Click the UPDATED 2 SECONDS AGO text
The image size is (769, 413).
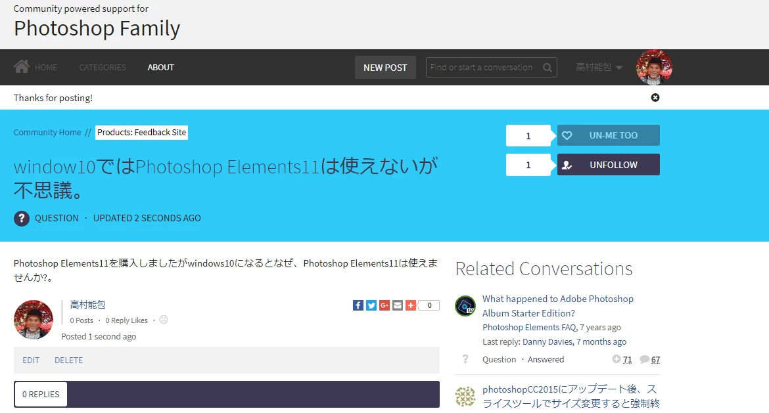(x=147, y=218)
